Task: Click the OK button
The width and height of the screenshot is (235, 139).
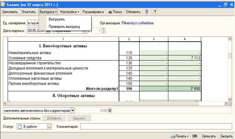Action: 195,136
